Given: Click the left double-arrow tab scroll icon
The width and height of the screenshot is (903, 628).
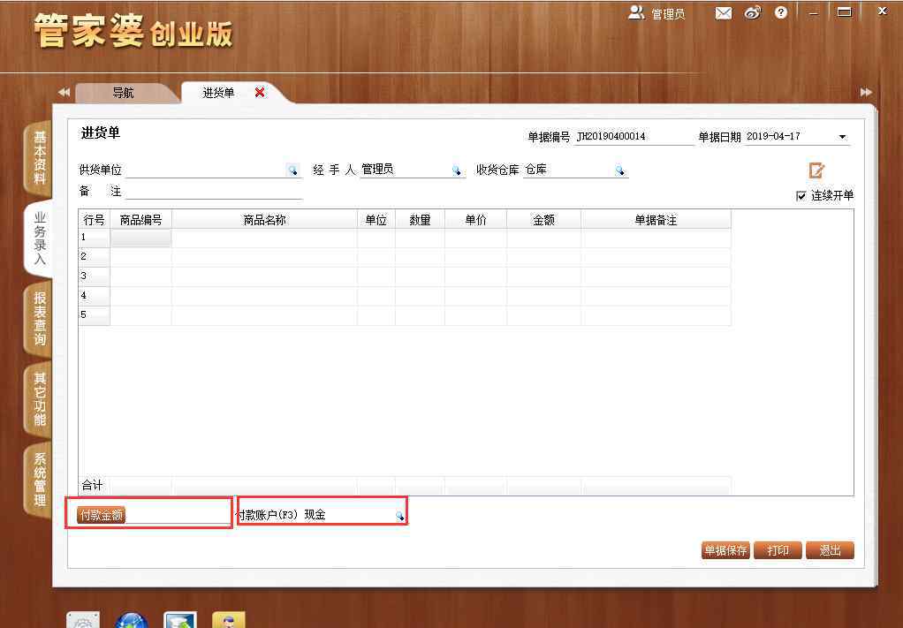Looking at the screenshot, I should tap(64, 92).
